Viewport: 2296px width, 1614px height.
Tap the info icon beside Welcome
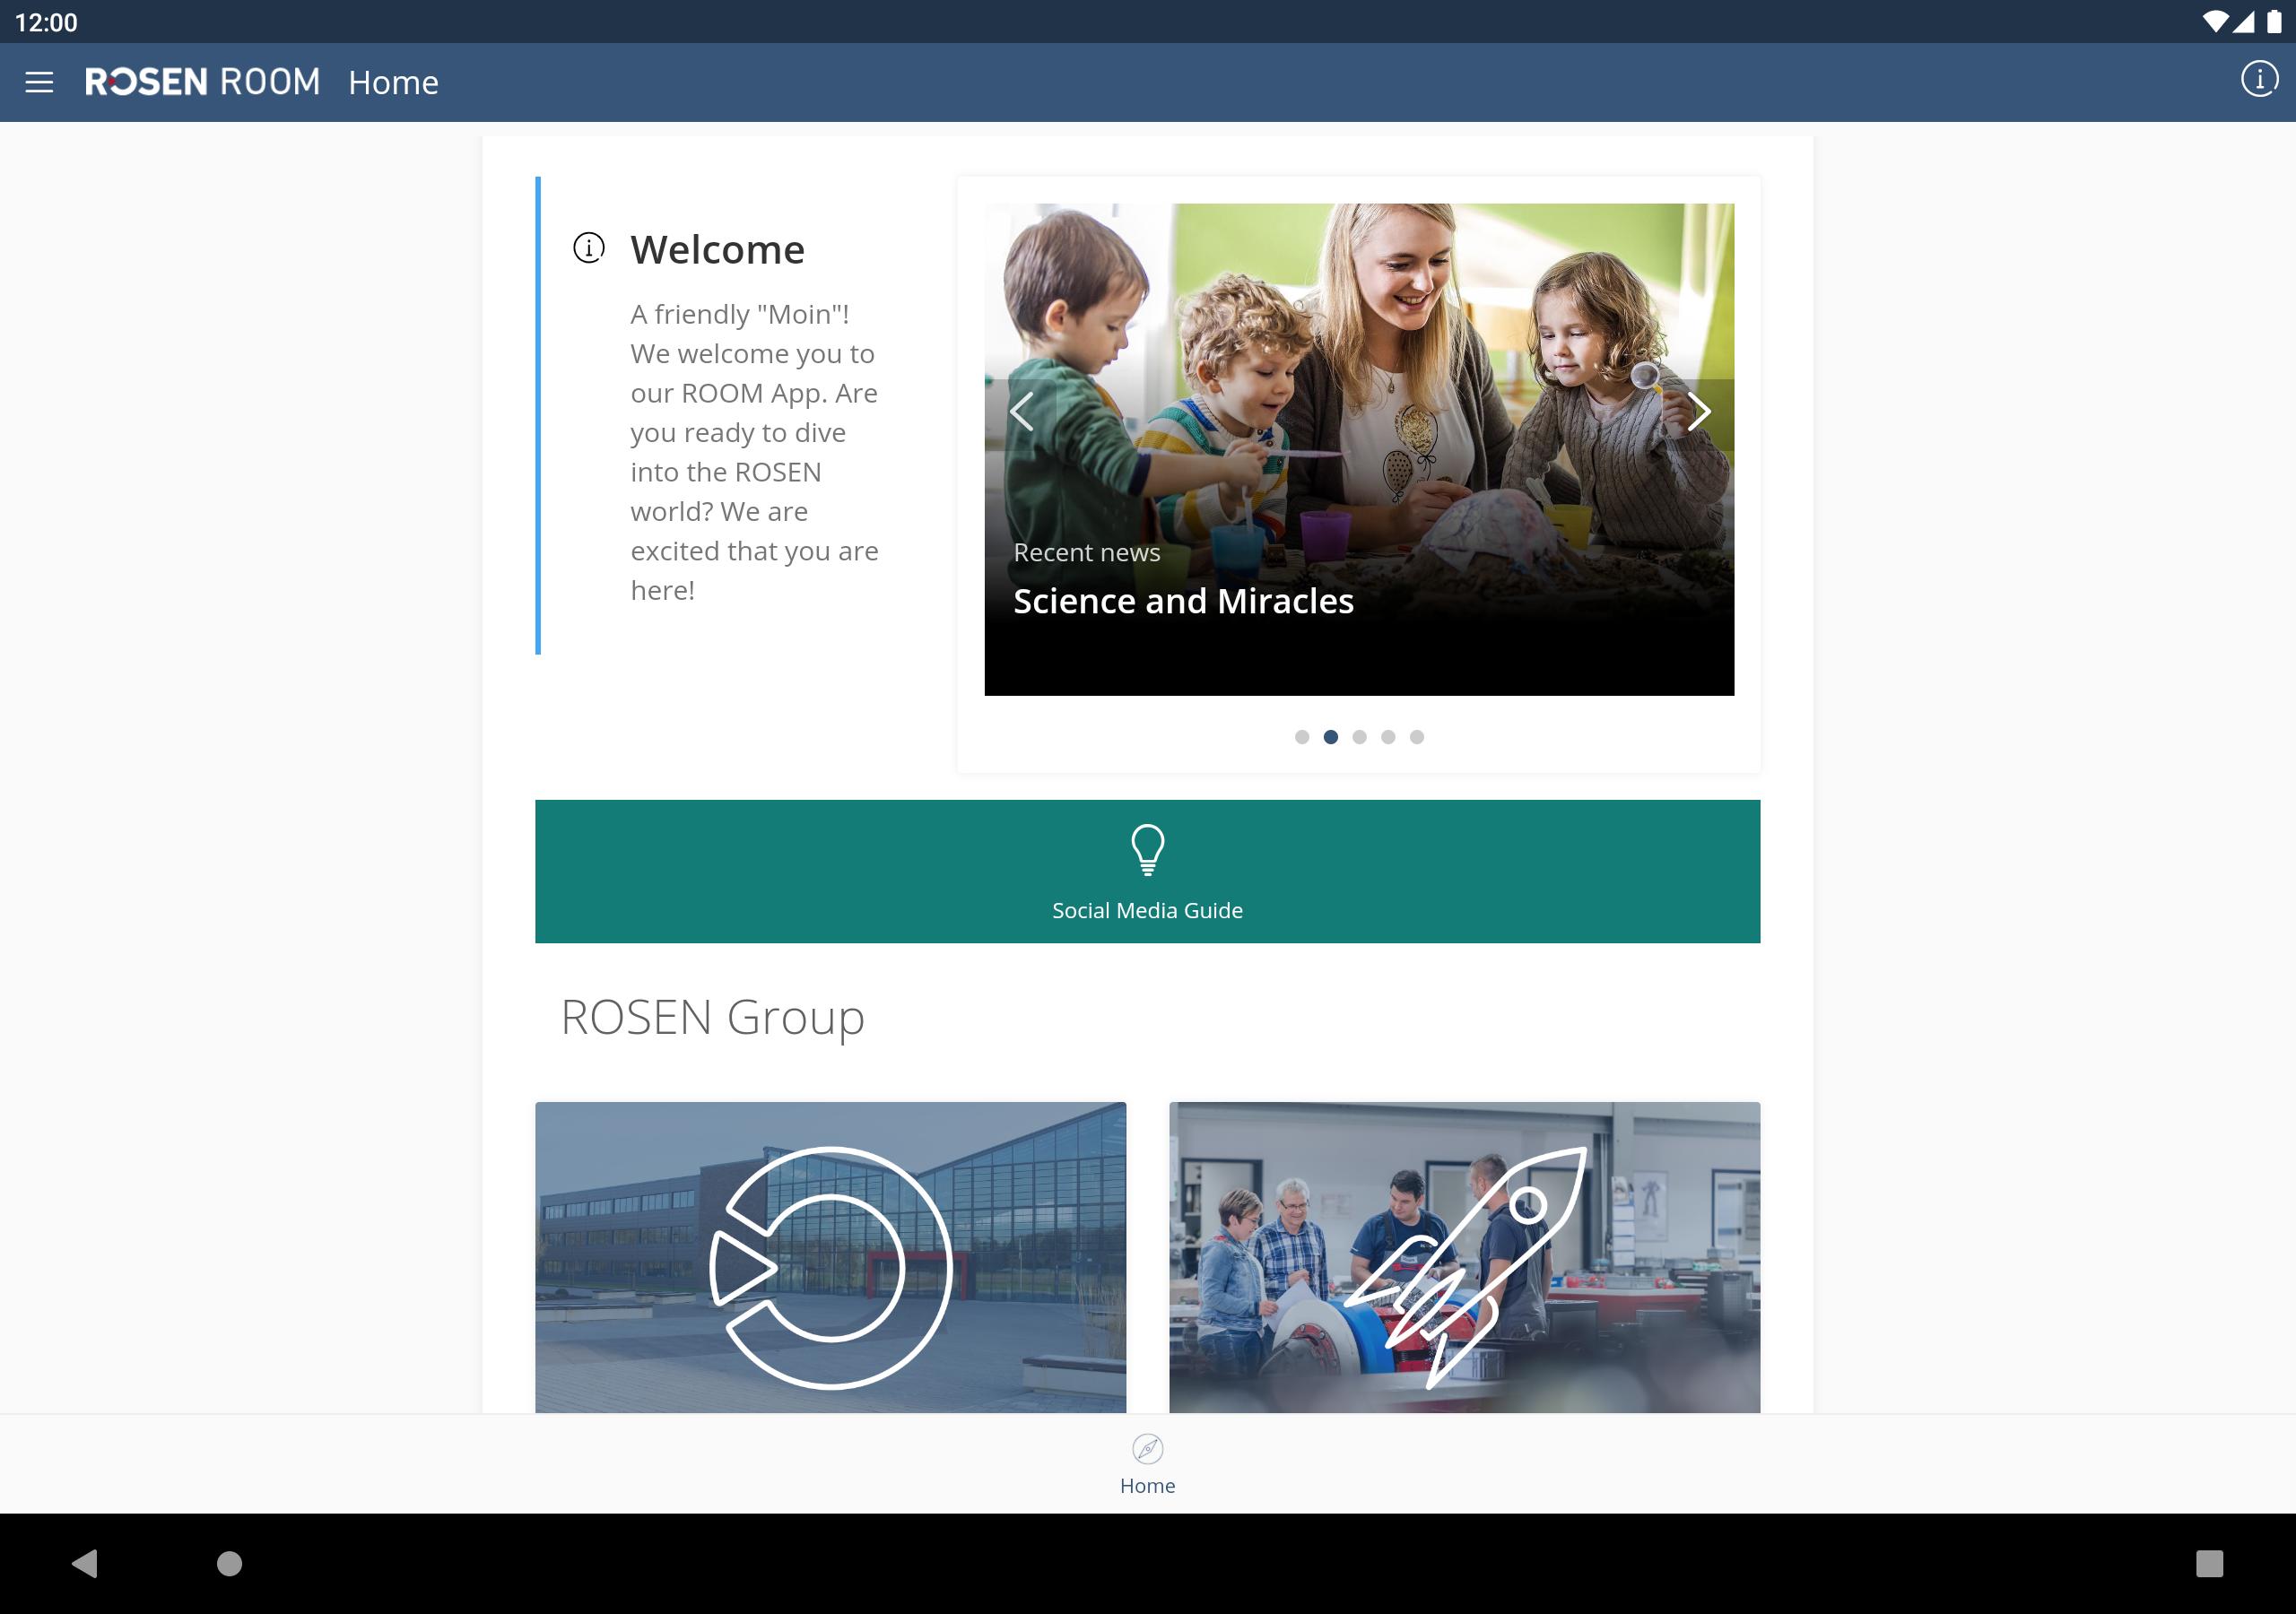(x=589, y=247)
